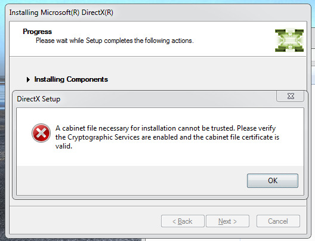Cancel the DirectX installation

pos(278,221)
